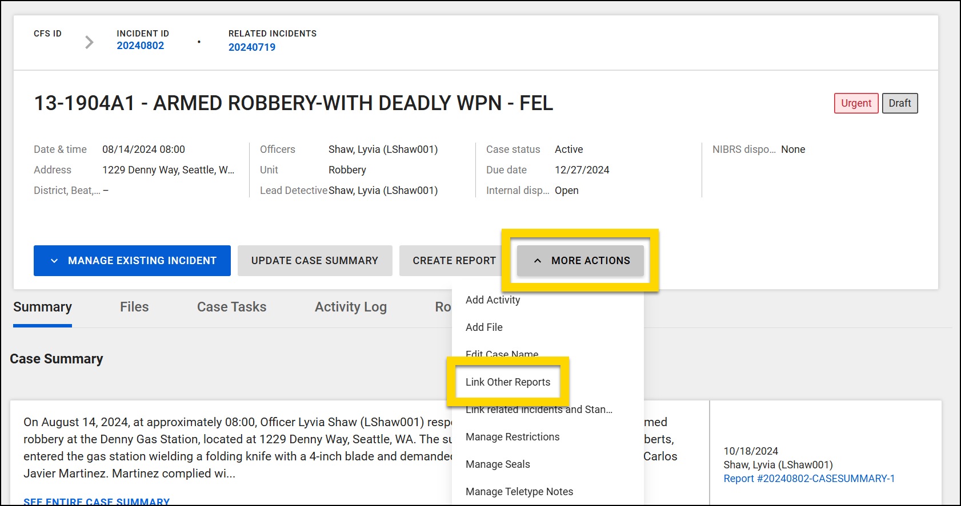Collapse the More Actions menu
Image resolution: width=961 pixels, height=506 pixels.
580,261
